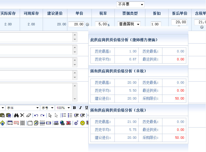This screenshot has width=206, height=152.
Task: Click the binoculars find icon
Action: 16,115
